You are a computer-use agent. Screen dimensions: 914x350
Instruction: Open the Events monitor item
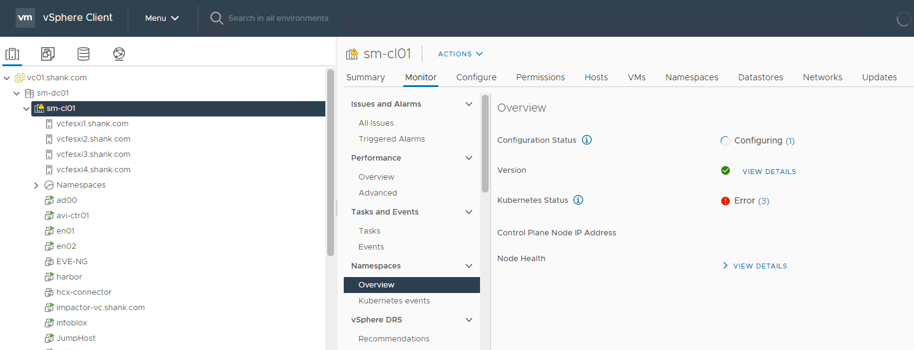click(371, 247)
